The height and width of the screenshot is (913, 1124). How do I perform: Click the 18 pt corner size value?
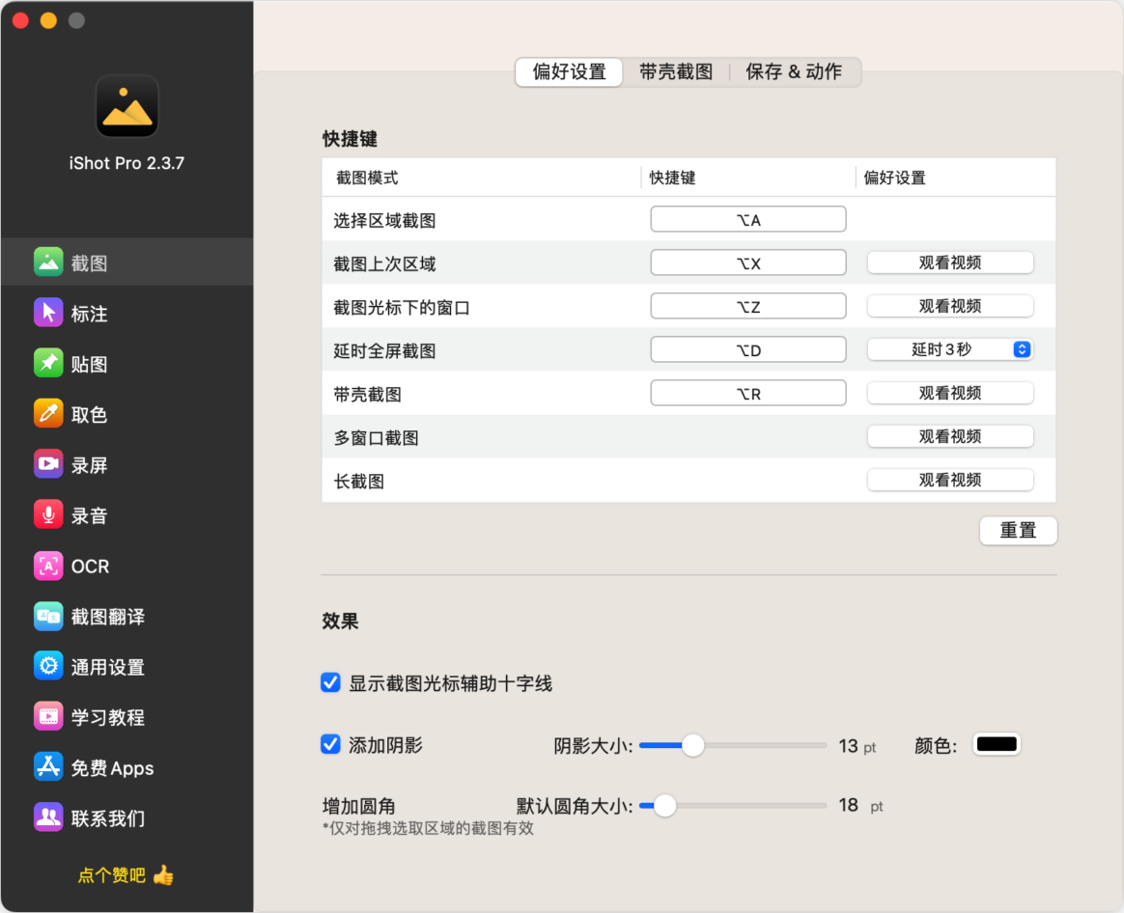click(861, 806)
